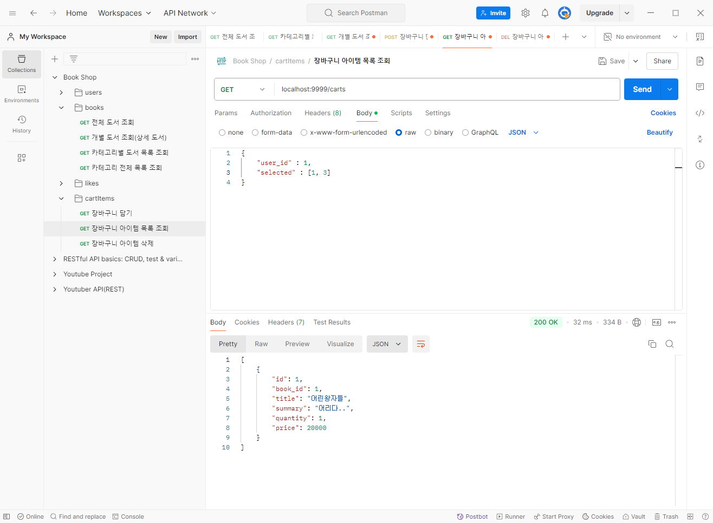Go forward with the right arrow
Image resolution: width=713 pixels, height=523 pixels.
pyautogui.click(x=53, y=13)
